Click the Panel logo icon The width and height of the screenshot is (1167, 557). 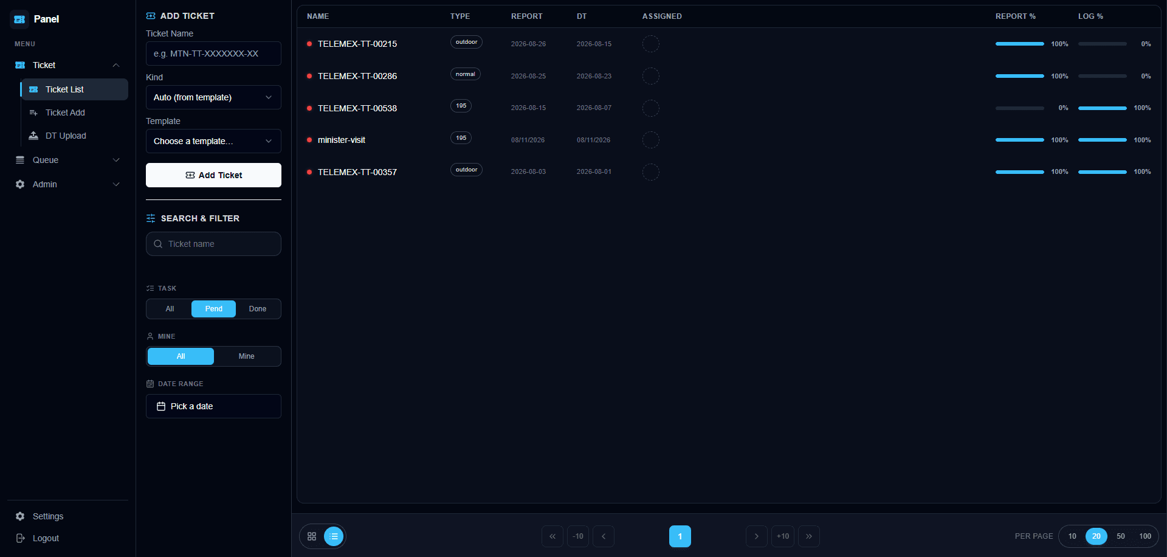[x=19, y=19]
